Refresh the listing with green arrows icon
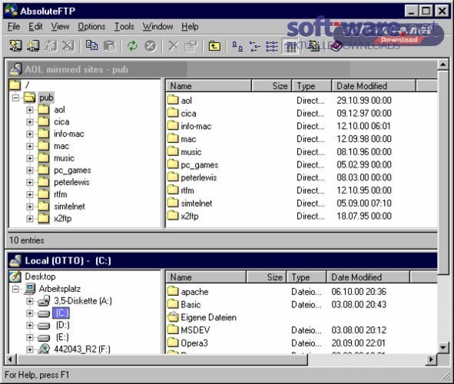This screenshot has width=454, height=384. coord(132,46)
